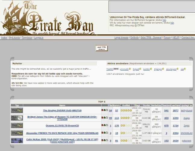Click the 56 files link for The.Grudge
Viewport: 195px width, 151px height.
[x=110, y=110]
